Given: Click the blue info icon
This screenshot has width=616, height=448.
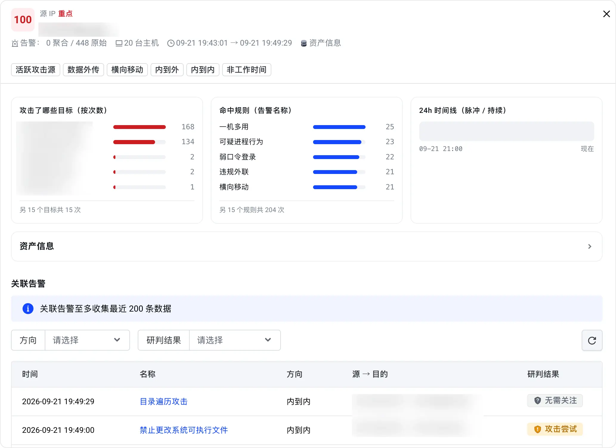Looking at the screenshot, I should [28, 309].
